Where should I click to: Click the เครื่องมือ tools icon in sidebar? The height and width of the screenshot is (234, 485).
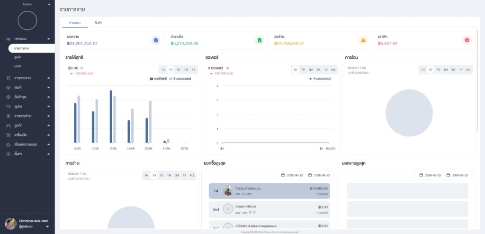point(9,135)
